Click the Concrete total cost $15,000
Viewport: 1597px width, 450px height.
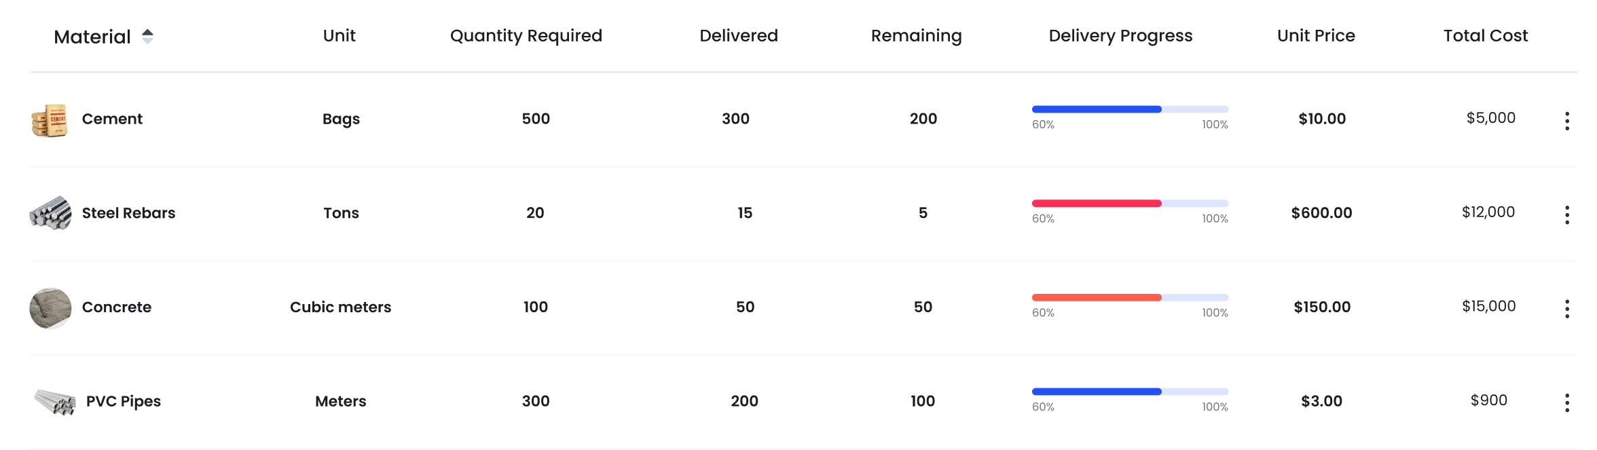(x=1488, y=306)
